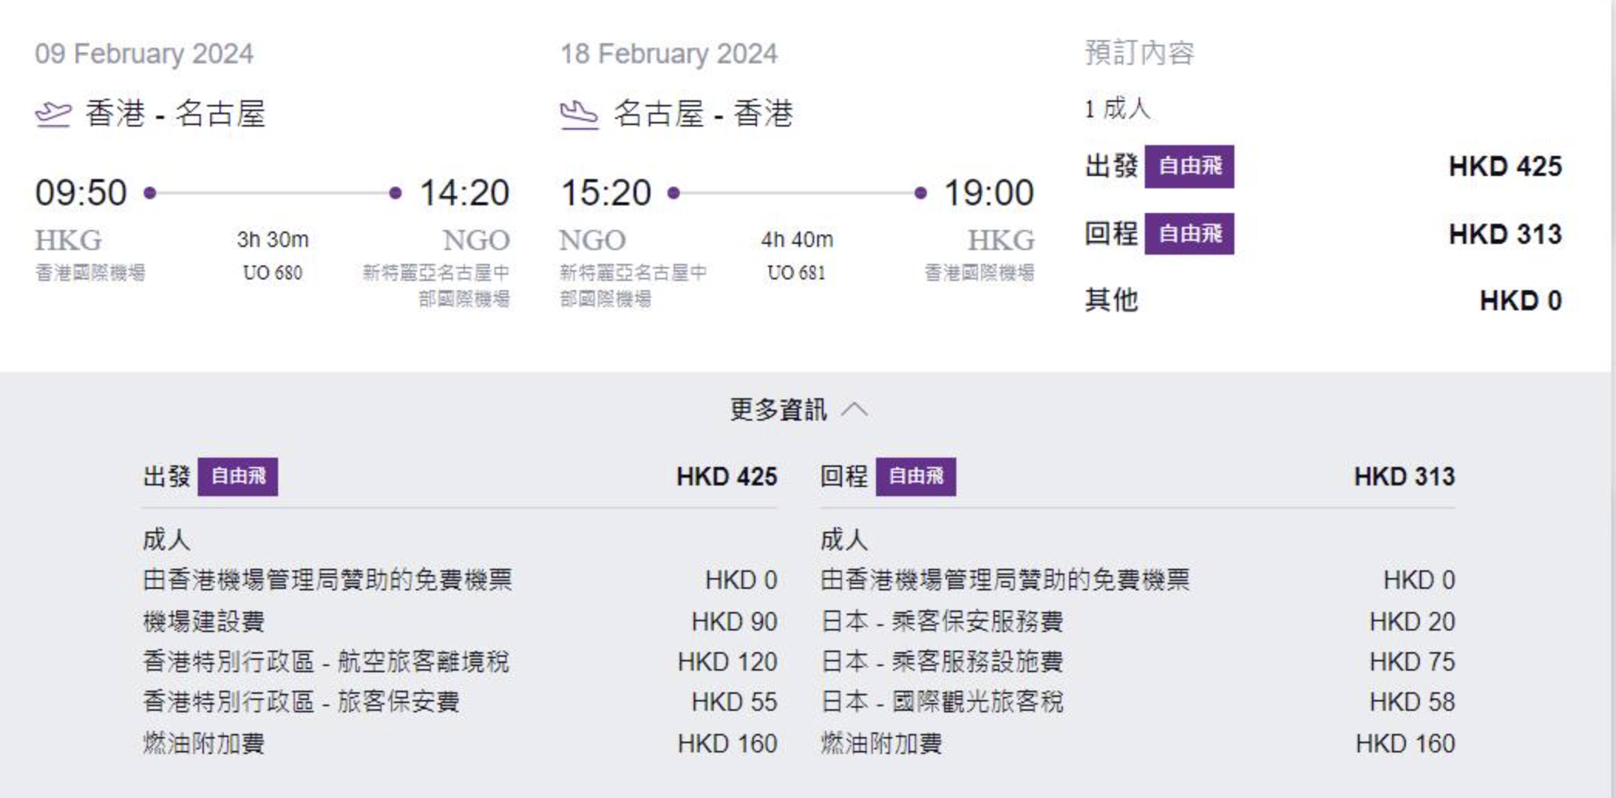Collapse the 更多資訊 section chevron
Image resolution: width=1616 pixels, height=798 pixels.
[854, 409]
